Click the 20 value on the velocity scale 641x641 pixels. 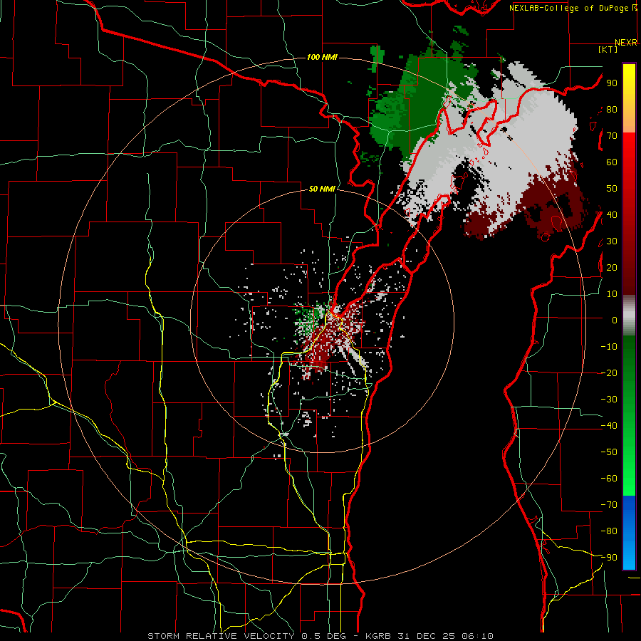[612, 268]
